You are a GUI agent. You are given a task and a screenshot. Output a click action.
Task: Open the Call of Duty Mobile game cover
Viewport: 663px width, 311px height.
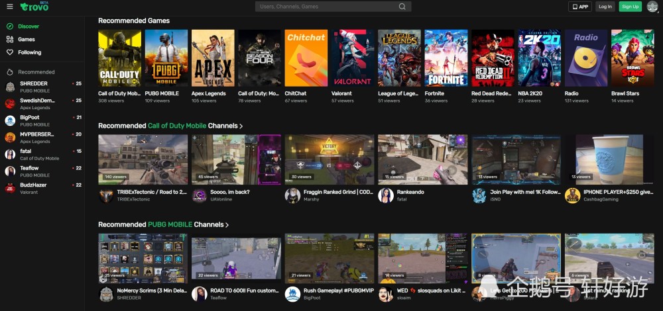point(119,58)
